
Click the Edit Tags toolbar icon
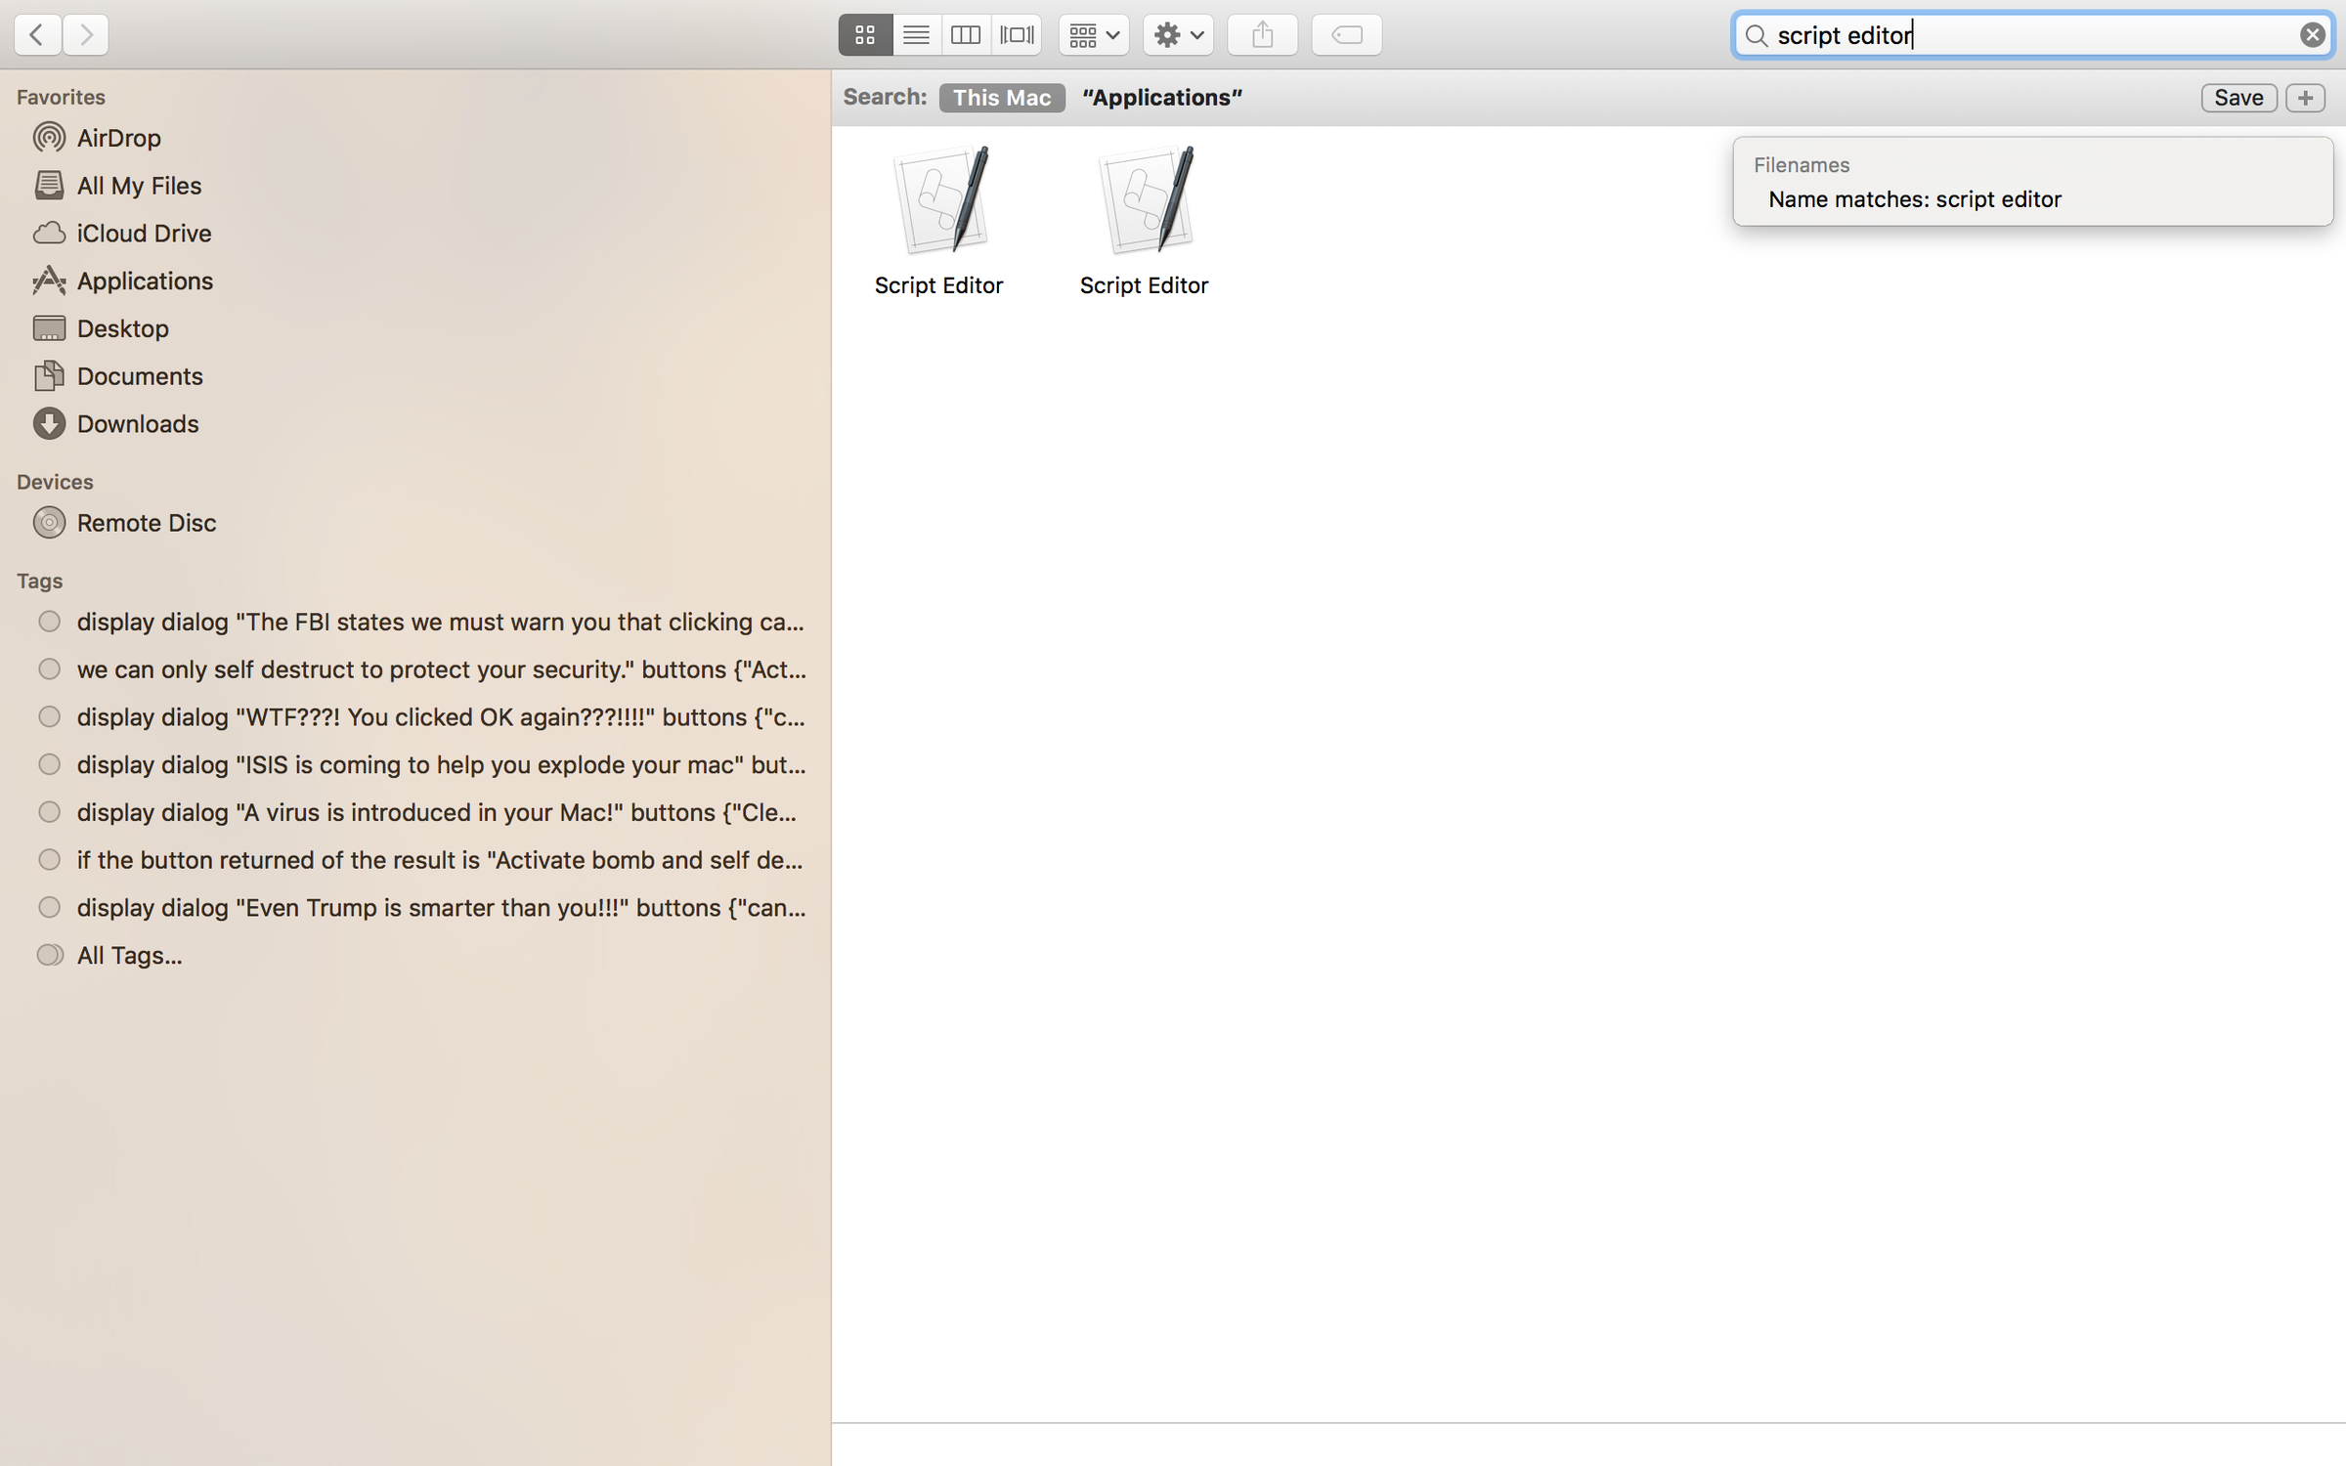1346,34
